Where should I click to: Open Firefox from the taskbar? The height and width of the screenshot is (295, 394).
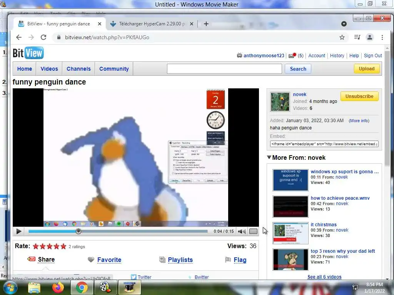(58, 287)
